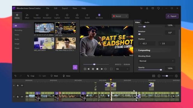Collapse the Compositing section
Image resolution: width=193 pixels, height=108 pixels.
pos(137,50)
